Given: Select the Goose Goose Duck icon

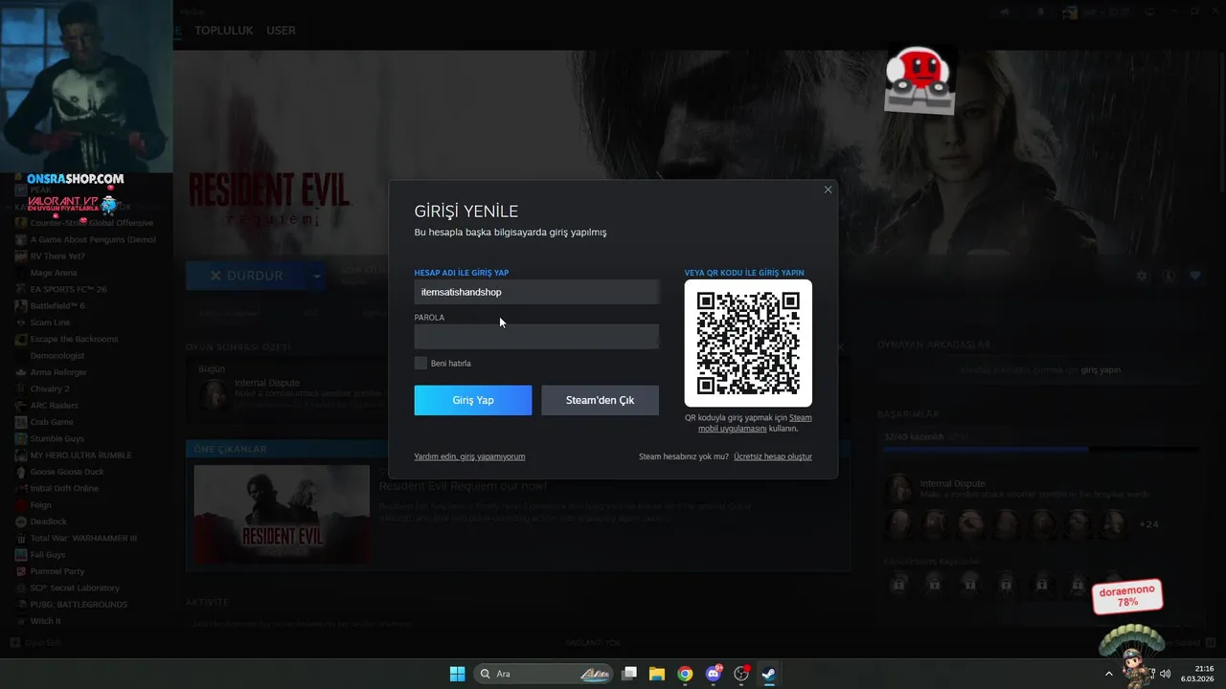Looking at the screenshot, I should point(21,472).
